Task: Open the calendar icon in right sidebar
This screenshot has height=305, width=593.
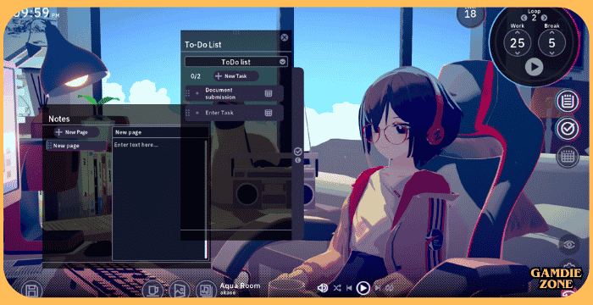Action: 568,156
